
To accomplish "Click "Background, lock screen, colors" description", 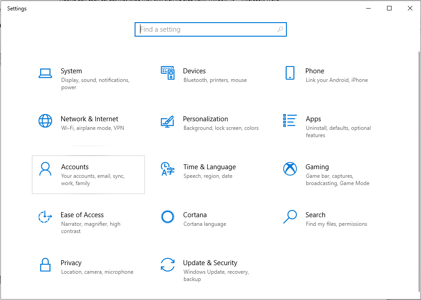I will point(221,128).
